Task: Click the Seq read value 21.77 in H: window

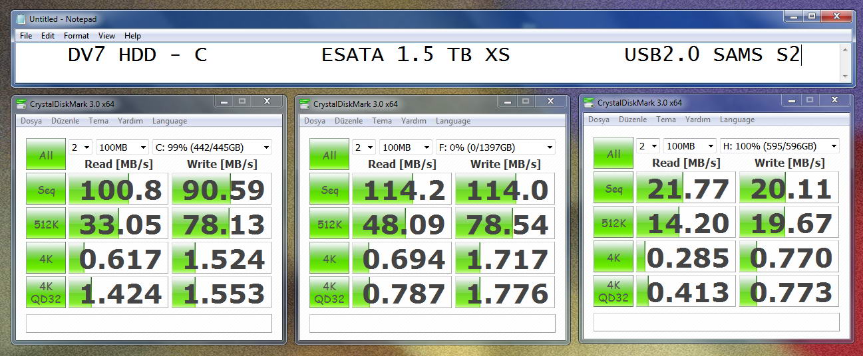Action: pyautogui.click(x=686, y=188)
